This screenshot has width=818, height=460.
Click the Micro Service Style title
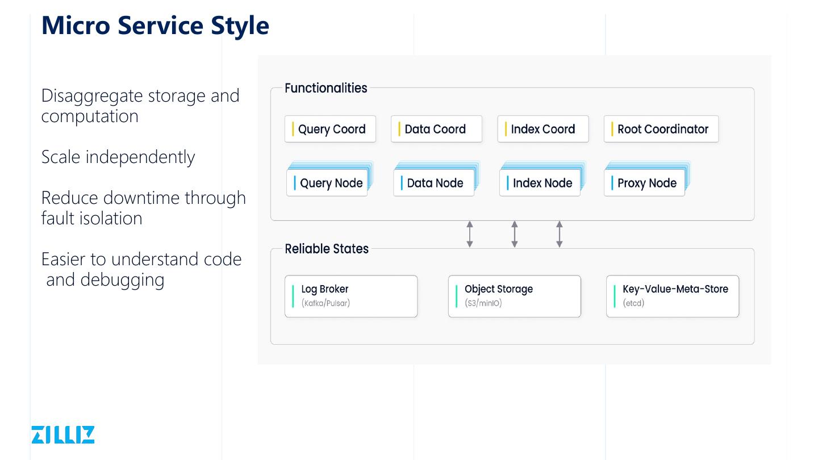pos(155,26)
